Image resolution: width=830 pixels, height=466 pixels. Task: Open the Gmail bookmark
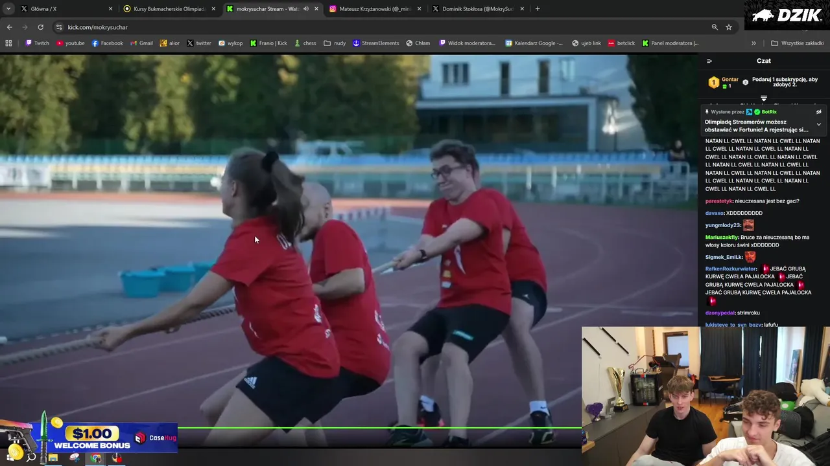tap(141, 43)
